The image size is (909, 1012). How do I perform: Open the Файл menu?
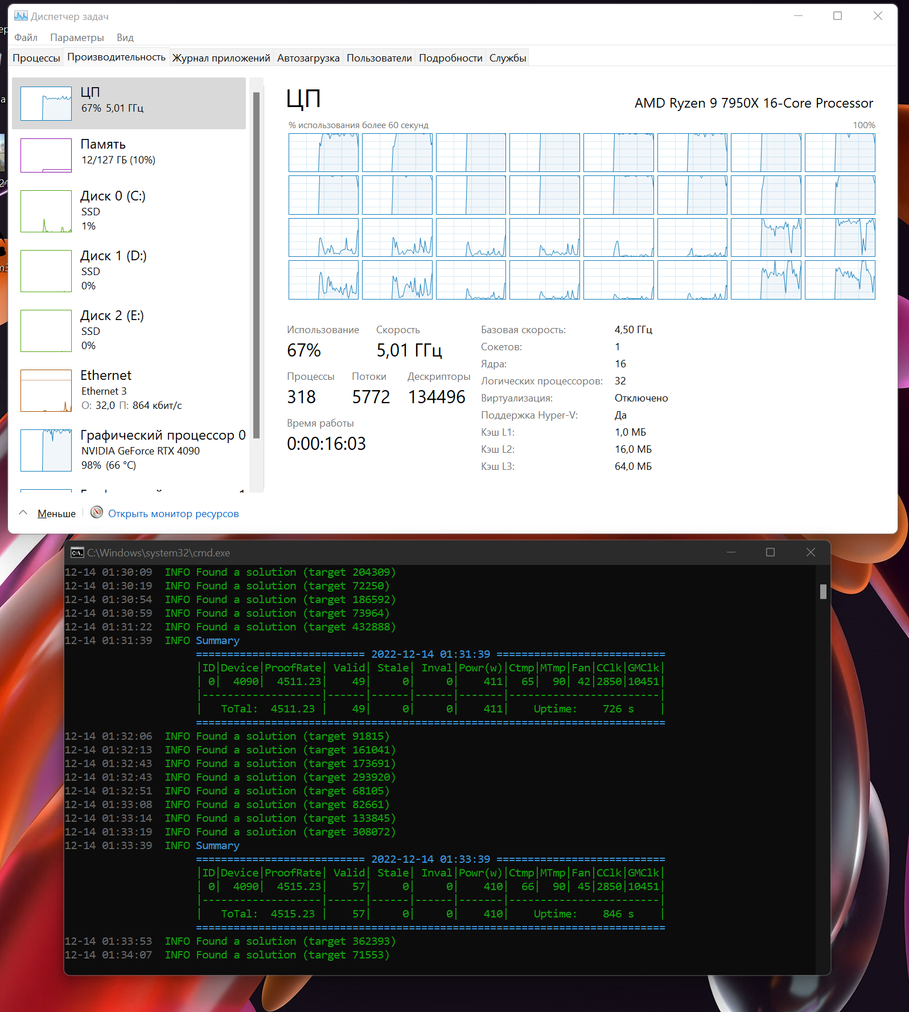pyautogui.click(x=26, y=38)
